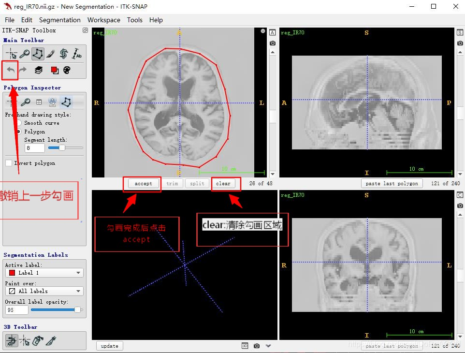Choose Polygon drawing style radio button
The image size is (465, 353).
[19, 132]
